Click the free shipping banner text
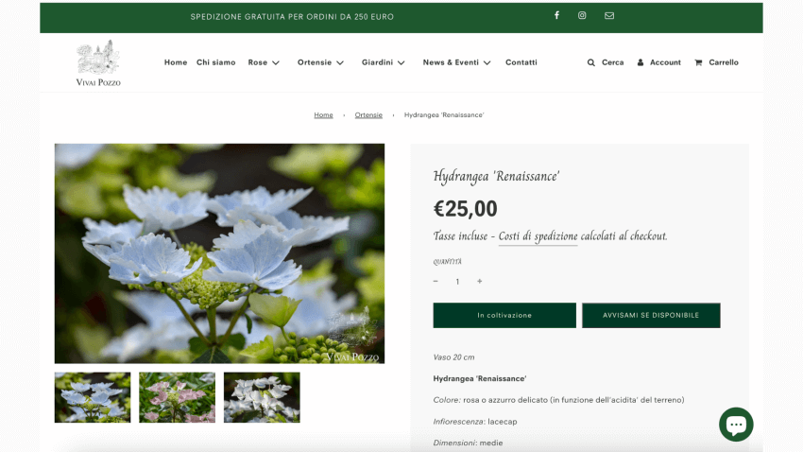 pos(292,17)
